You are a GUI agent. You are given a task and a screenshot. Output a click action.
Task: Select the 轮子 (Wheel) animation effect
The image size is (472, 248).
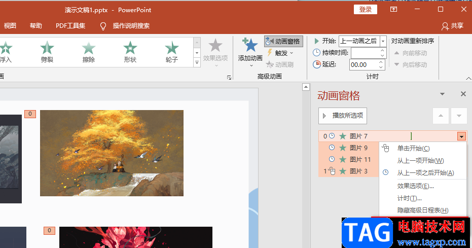click(171, 52)
